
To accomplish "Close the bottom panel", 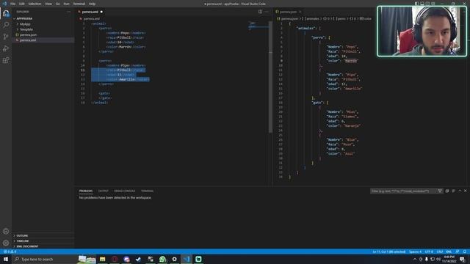I will (x=465, y=191).
